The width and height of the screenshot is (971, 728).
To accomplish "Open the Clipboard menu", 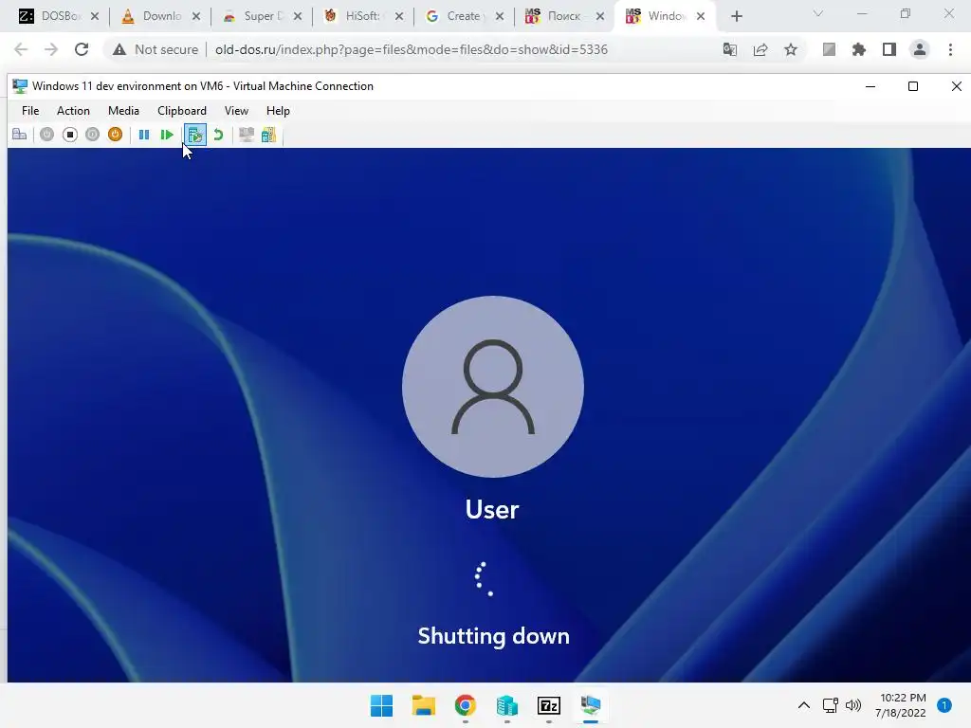I will click(x=181, y=111).
